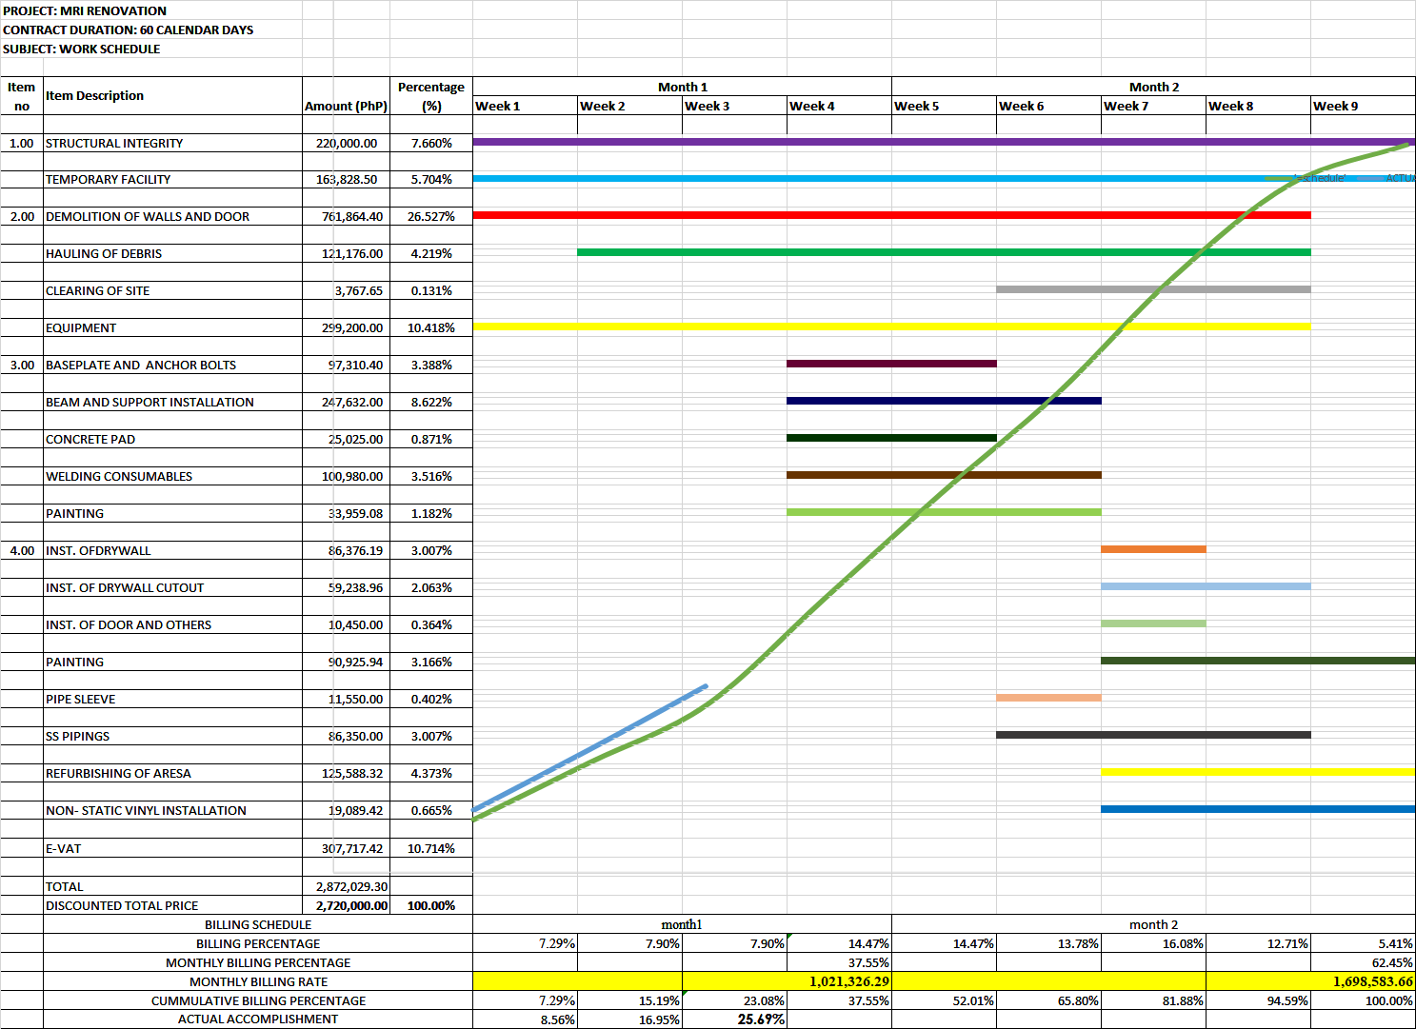Screen dimensions: 1416x1029
Task: Click the 'ACTUAL ACCOMPLISHMENT' label
Action: (258, 1019)
